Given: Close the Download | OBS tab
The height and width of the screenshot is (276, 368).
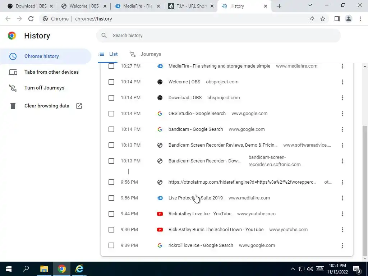Looking at the screenshot, I should [x=51, y=6].
